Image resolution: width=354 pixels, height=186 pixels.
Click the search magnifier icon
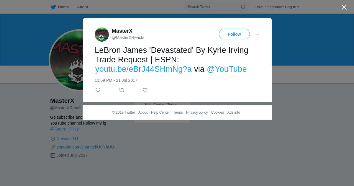click(x=243, y=7)
